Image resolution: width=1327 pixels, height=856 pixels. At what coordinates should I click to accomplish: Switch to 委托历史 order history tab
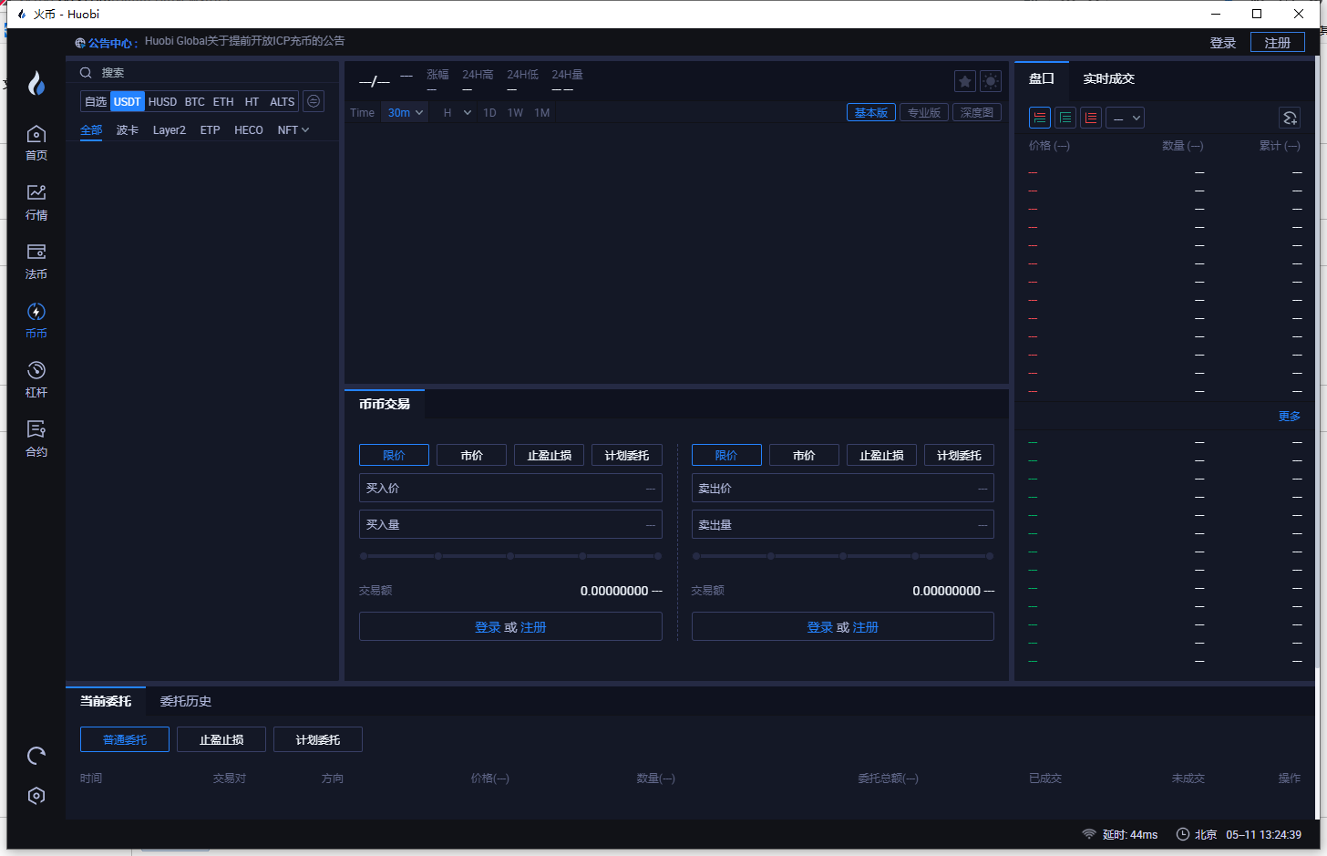click(x=186, y=701)
